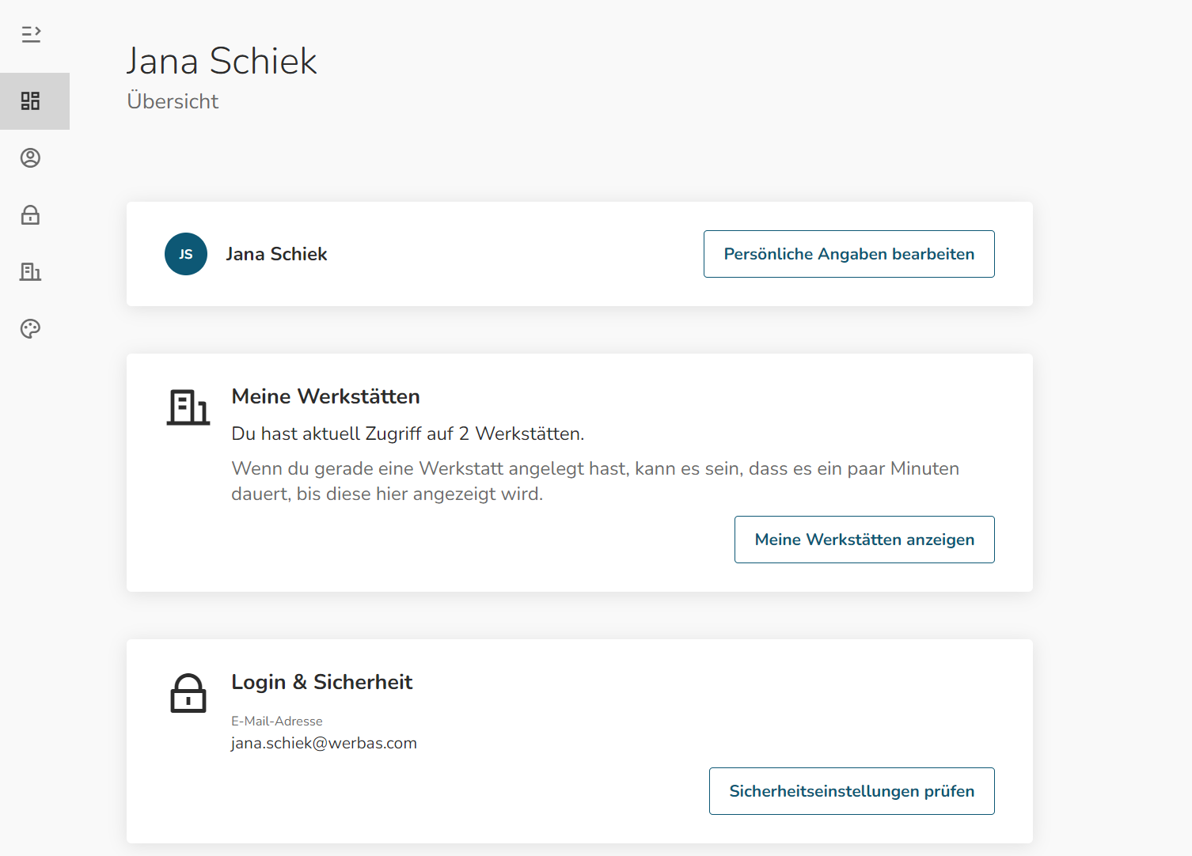Click the JS avatar circle

point(186,254)
